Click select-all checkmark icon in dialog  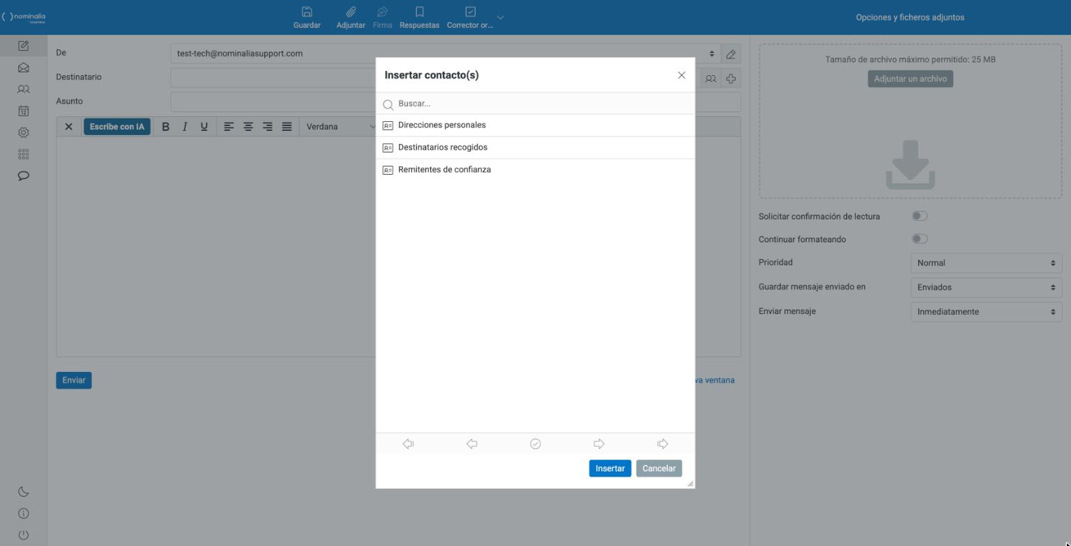[x=535, y=444]
